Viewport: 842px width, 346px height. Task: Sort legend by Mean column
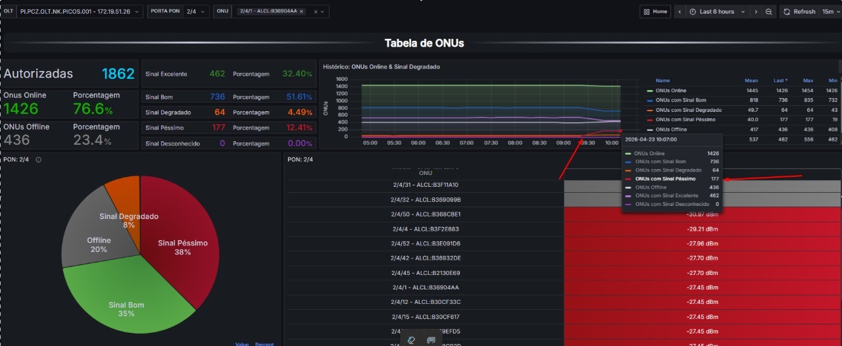pos(751,80)
